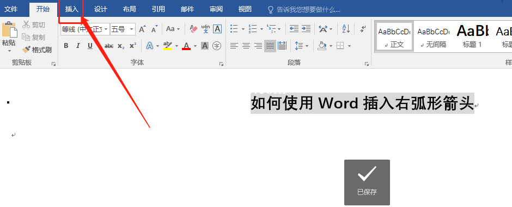Image resolution: width=512 pixels, height=207 pixels.
Task: Decrease paragraph indent
Action: 294,29
